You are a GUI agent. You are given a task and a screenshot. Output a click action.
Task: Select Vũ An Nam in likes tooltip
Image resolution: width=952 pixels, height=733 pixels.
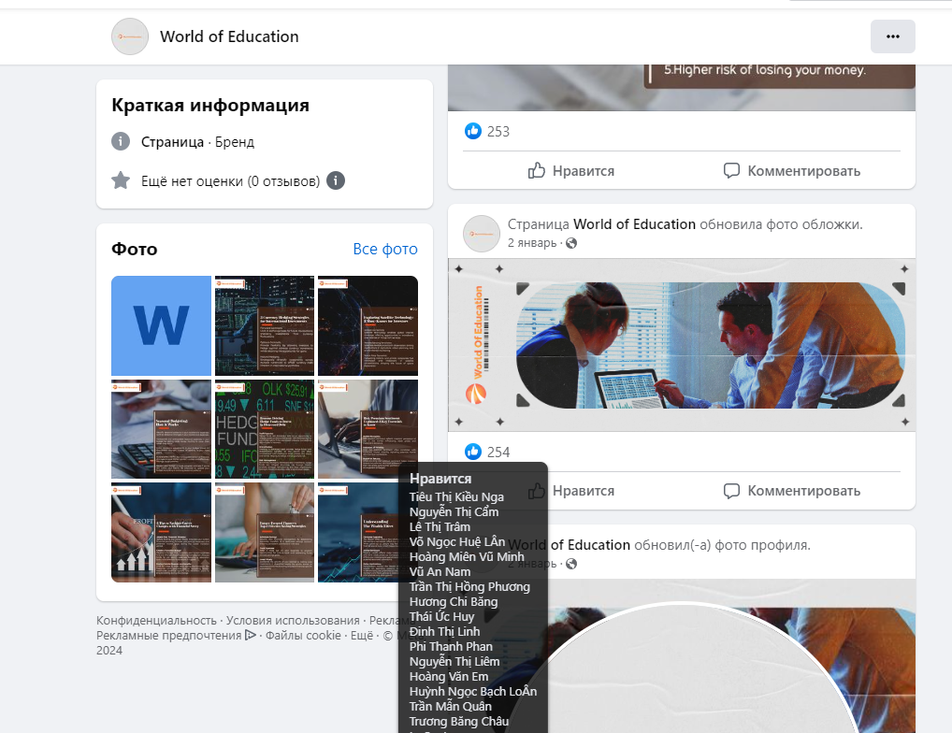tap(440, 571)
